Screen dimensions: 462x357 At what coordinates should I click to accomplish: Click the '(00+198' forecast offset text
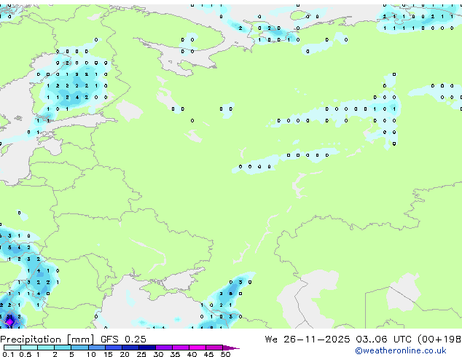tap(439, 340)
